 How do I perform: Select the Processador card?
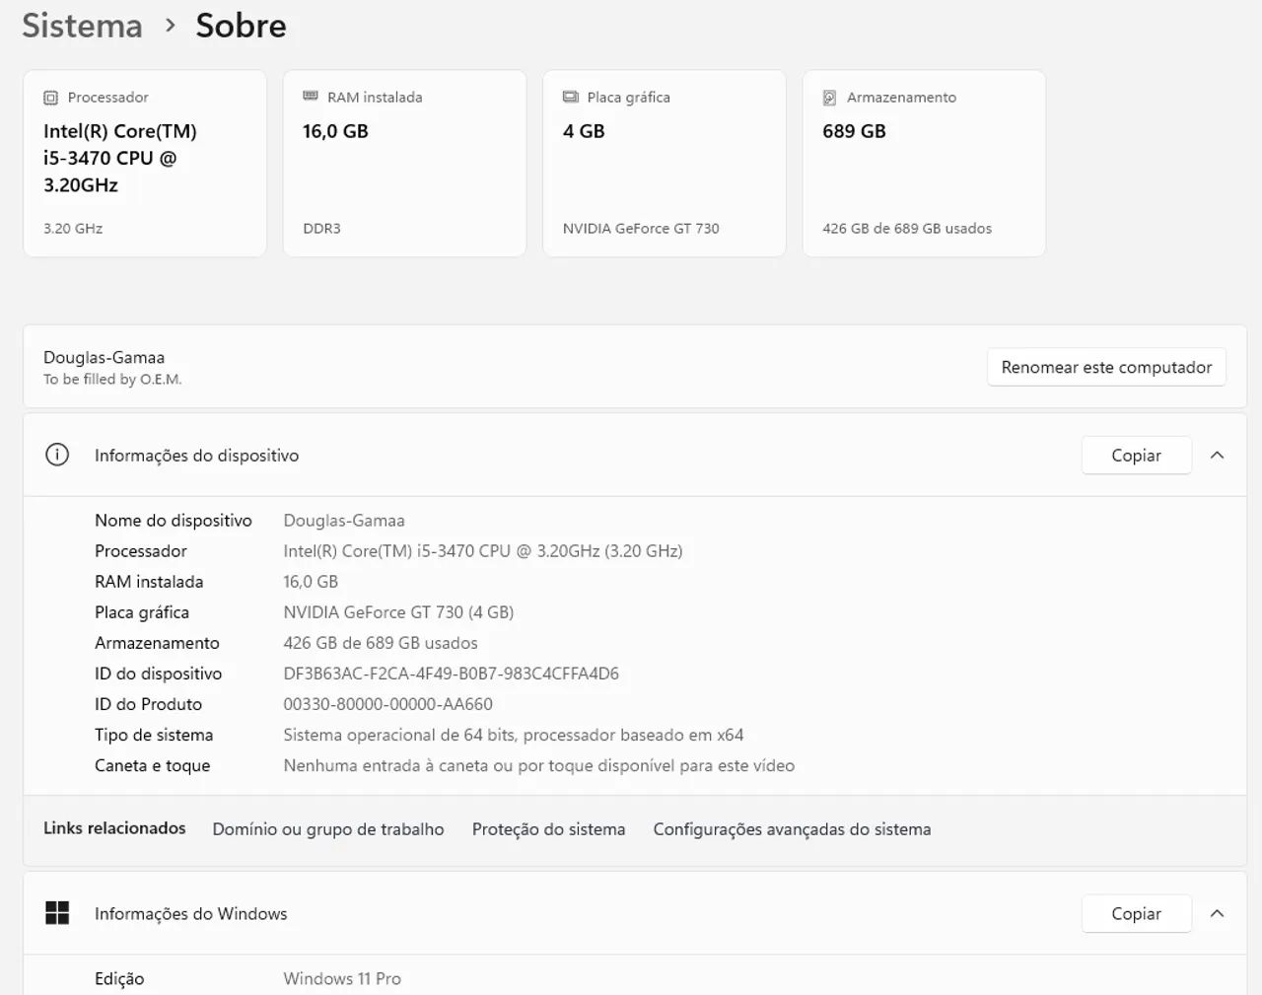click(x=145, y=163)
